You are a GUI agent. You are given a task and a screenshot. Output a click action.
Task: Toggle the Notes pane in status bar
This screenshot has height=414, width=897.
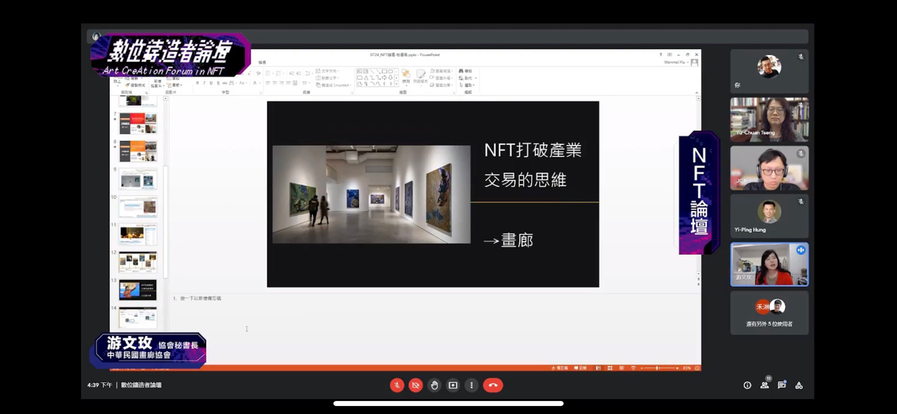(x=560, y=368)
